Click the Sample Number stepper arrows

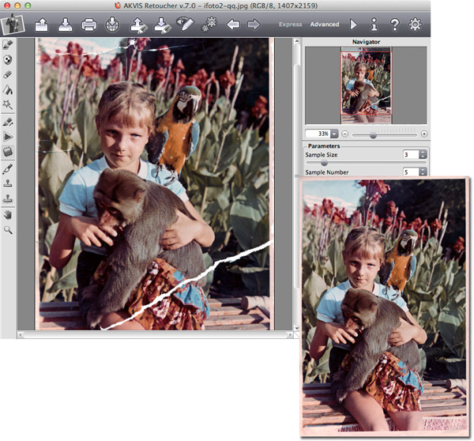tap(423, 172)
